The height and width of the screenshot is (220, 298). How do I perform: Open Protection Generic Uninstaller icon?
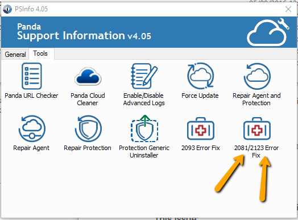point(144,128)
